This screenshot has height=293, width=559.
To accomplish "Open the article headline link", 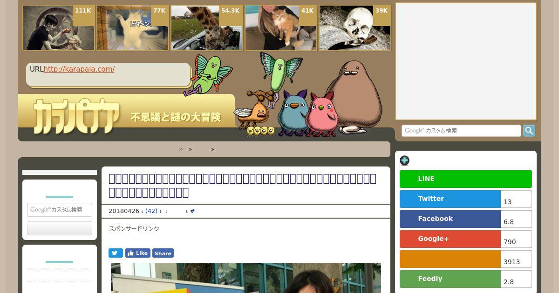I will coord(242,186).
